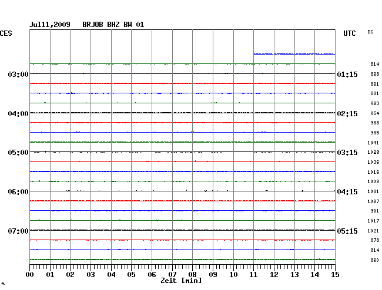The width and height of the screenshot is (382, 290).
Task: Click minute tick label 09
Action: 213,275
